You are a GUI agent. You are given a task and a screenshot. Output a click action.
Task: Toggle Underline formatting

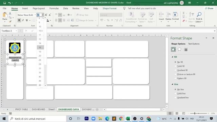(27, 20)
